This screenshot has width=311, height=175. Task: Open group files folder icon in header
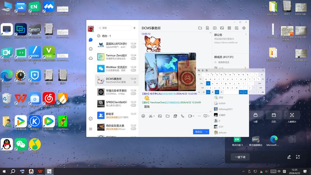click(200, 28)
